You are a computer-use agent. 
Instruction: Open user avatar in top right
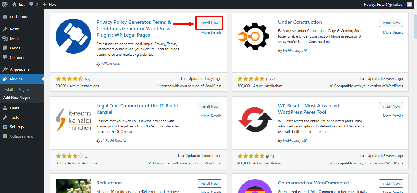pos(410,4)
